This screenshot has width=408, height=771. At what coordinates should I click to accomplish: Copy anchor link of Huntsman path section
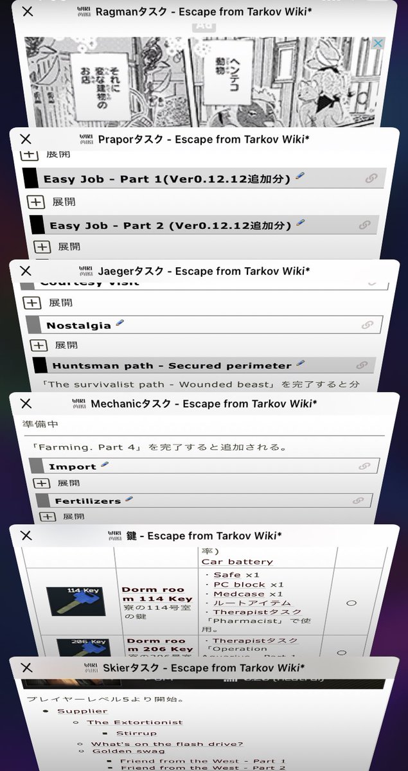coord(362,366)
